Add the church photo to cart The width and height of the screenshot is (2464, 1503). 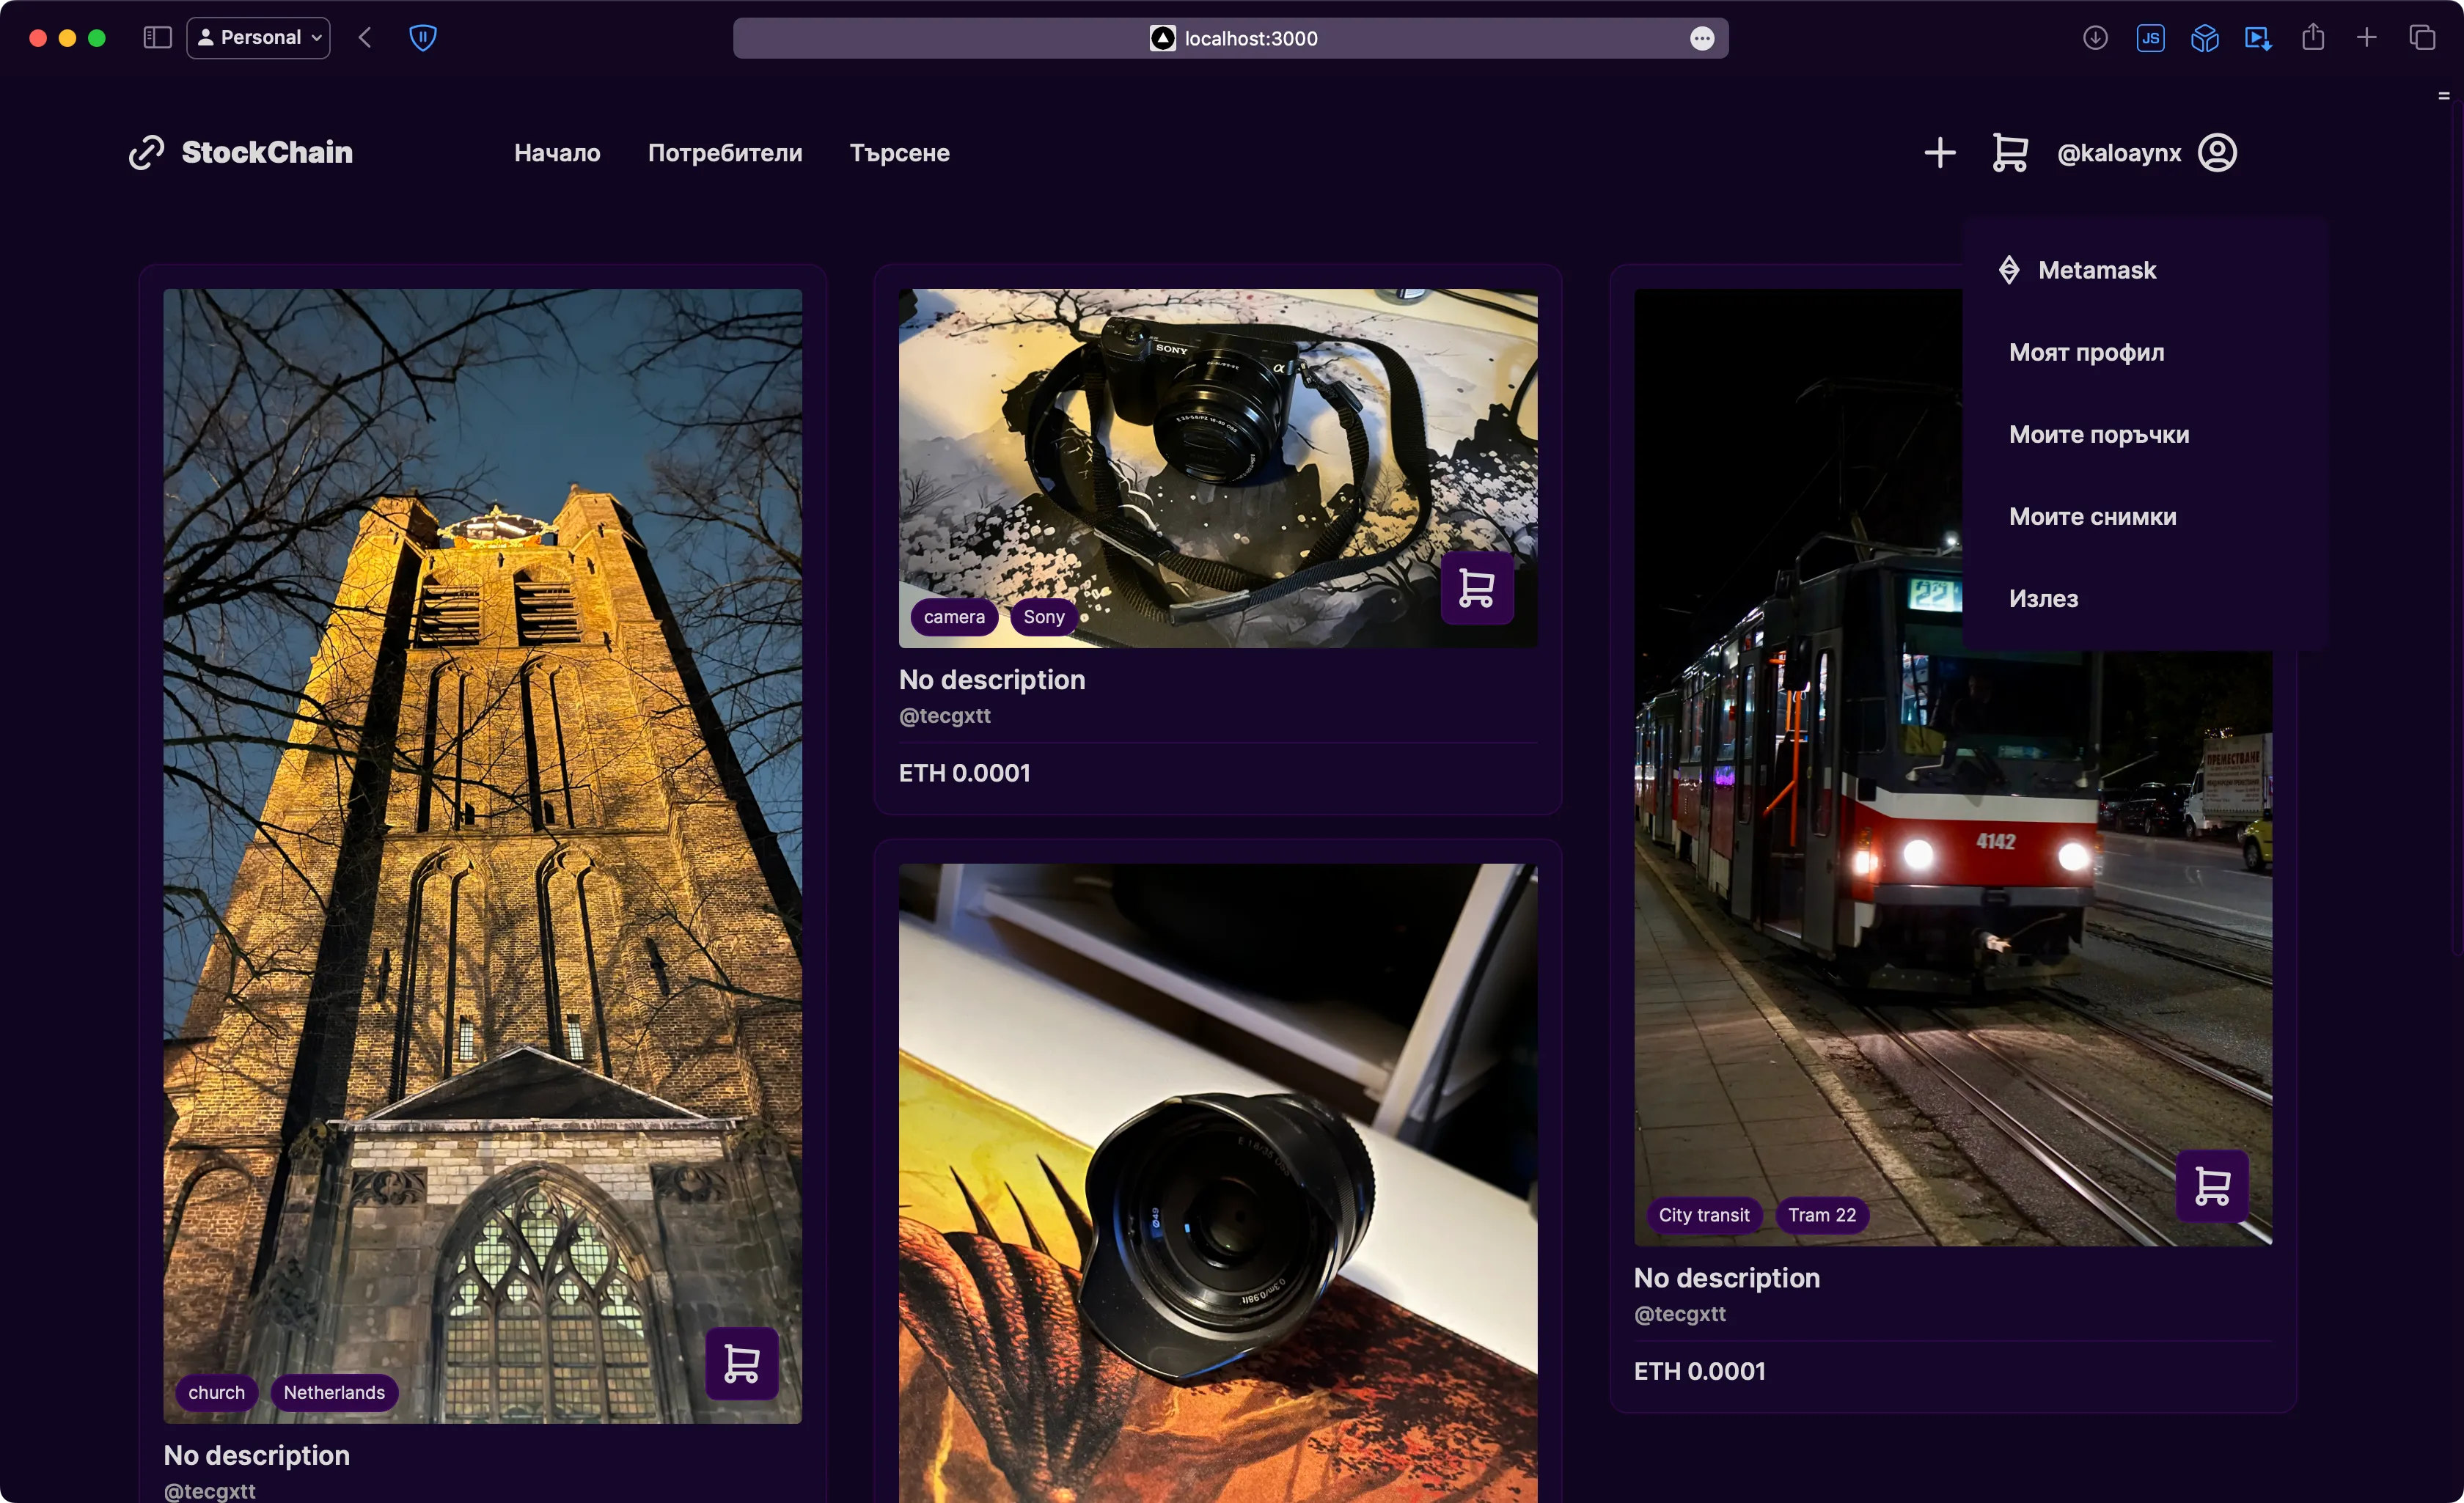point(742,1363)
